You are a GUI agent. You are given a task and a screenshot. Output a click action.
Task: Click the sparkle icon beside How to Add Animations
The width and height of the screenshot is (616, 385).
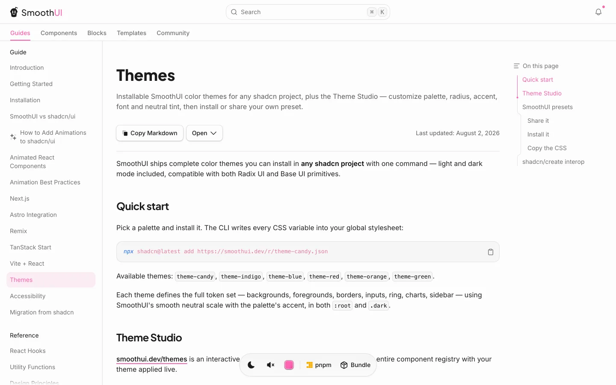point(13,137)
